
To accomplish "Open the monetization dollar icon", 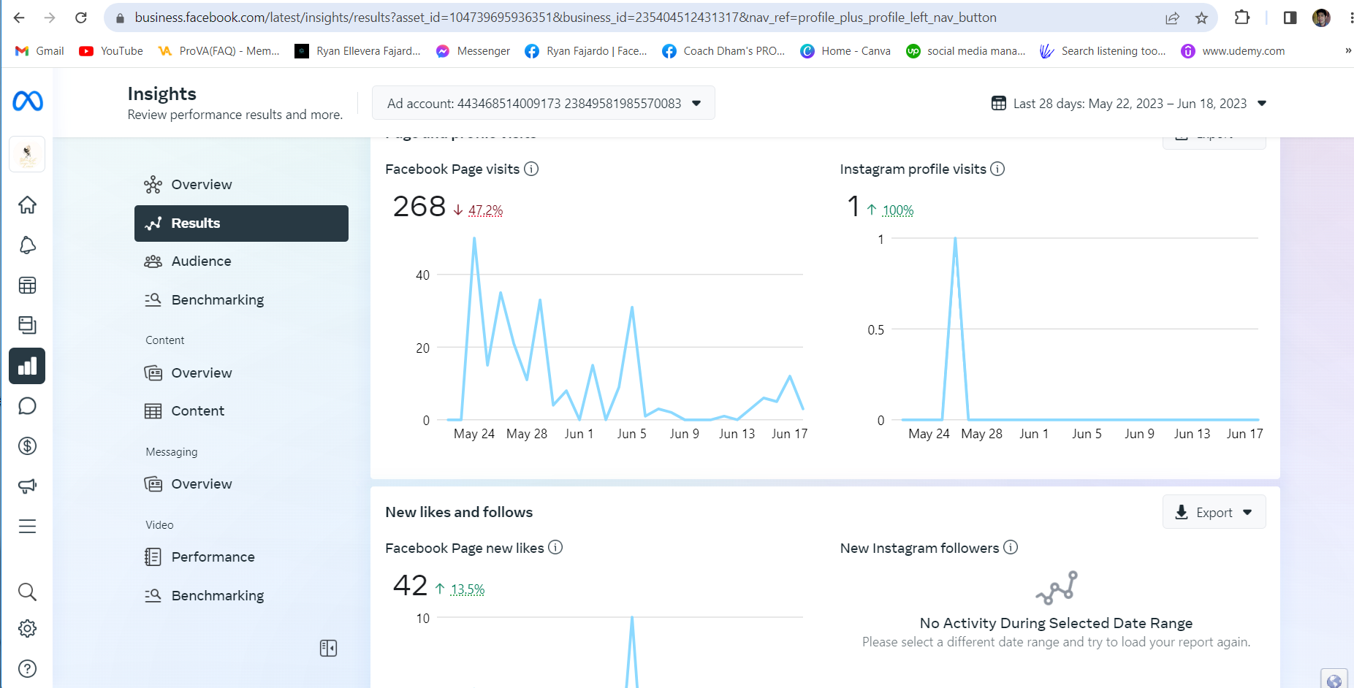I will (x=27, y=446).
